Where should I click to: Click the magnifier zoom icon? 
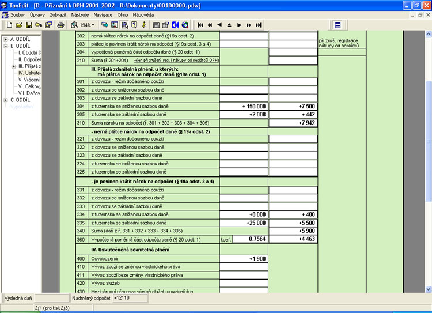(x=74, y=25)
